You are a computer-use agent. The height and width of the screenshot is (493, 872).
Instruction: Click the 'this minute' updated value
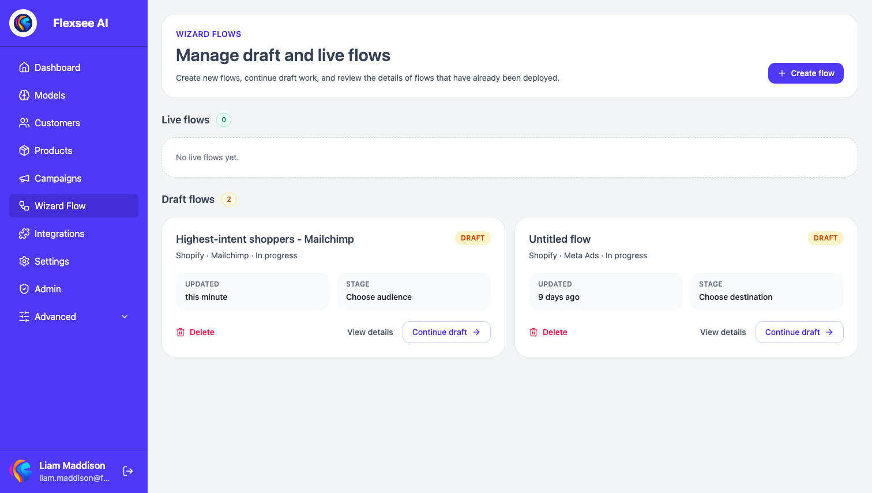(x=206, y=297)
